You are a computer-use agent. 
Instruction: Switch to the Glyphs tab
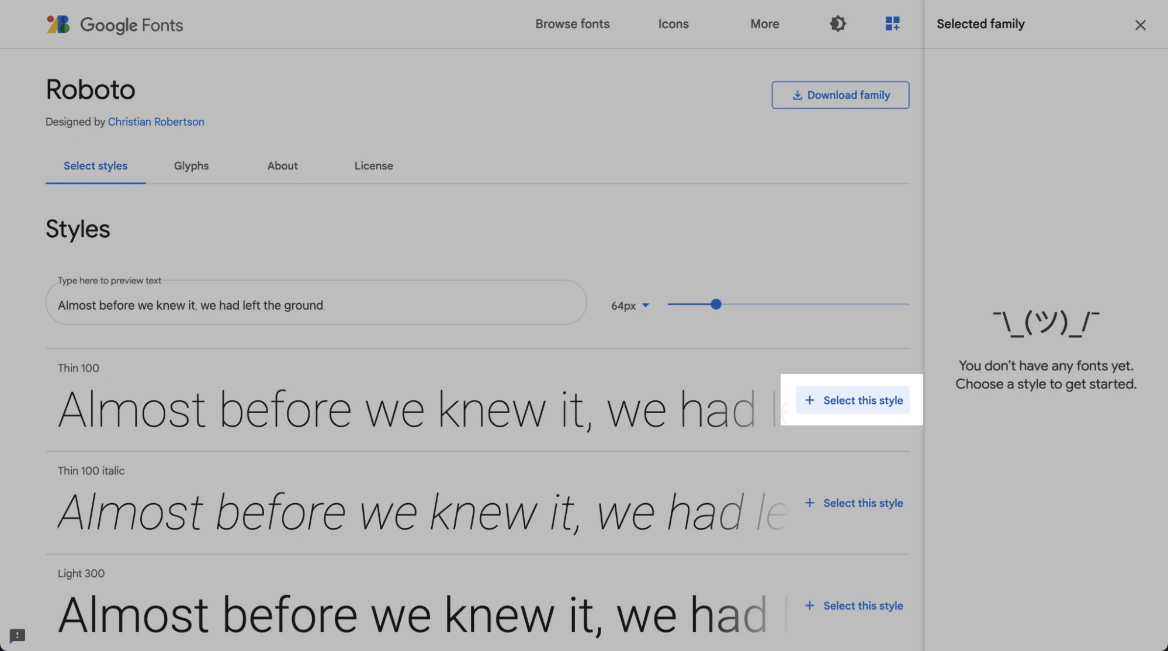[x=191, y=166]
